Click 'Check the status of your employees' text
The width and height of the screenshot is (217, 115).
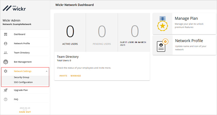point(84,68)
